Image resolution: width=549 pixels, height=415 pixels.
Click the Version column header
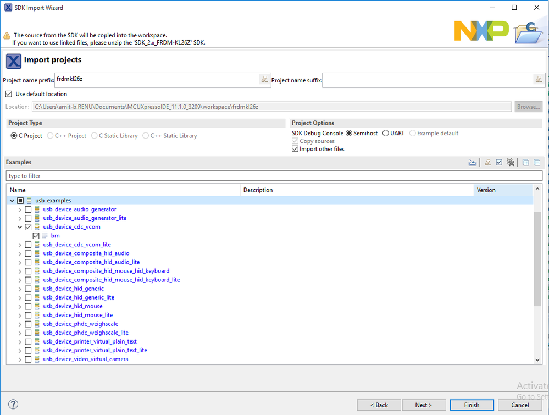pyautogui.click(x=503, y=190)
